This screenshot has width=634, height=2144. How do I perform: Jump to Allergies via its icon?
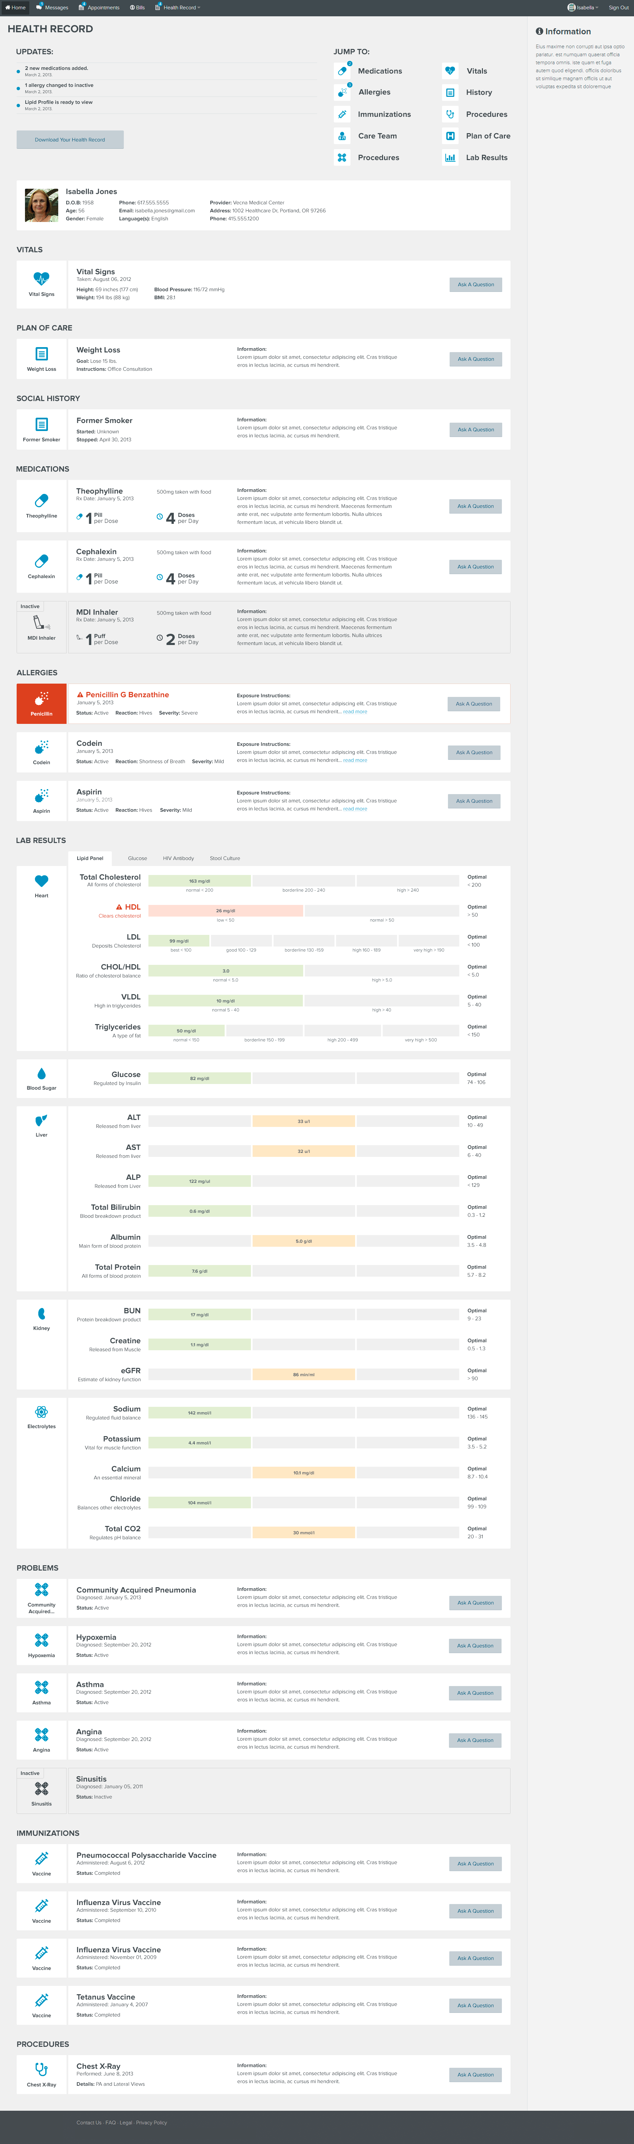(x=342, y=93)
